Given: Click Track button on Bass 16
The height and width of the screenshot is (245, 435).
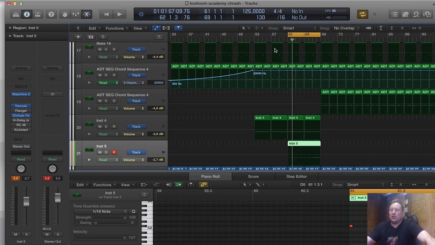Looking at the screenshot, I should tap(136, 49).
